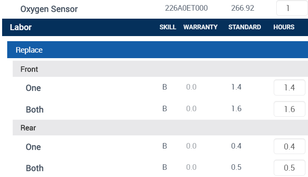Click the HOURS column header
Viewport: 308px width, 177px height.
[284, 27]
